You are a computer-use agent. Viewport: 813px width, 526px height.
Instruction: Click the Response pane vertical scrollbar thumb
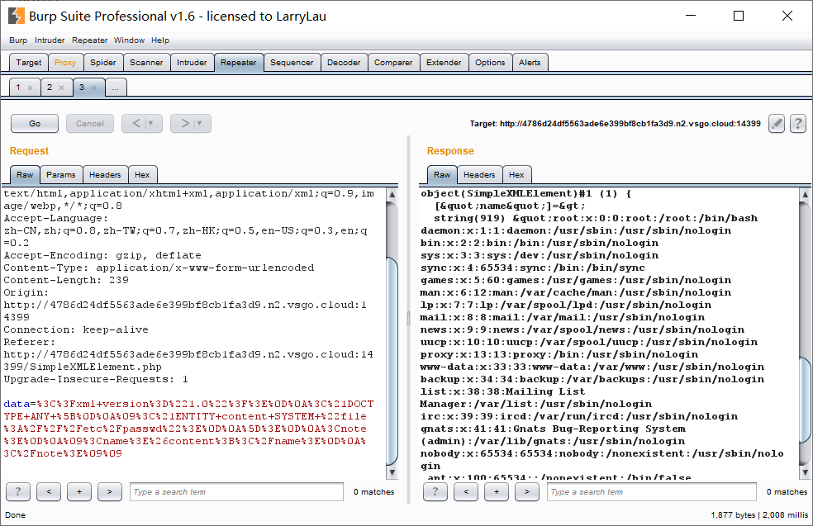tap(806, 400)
